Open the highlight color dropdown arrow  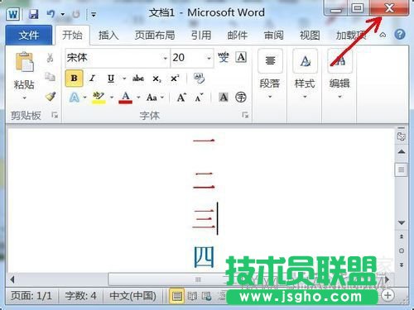click(x=112, y=98)
